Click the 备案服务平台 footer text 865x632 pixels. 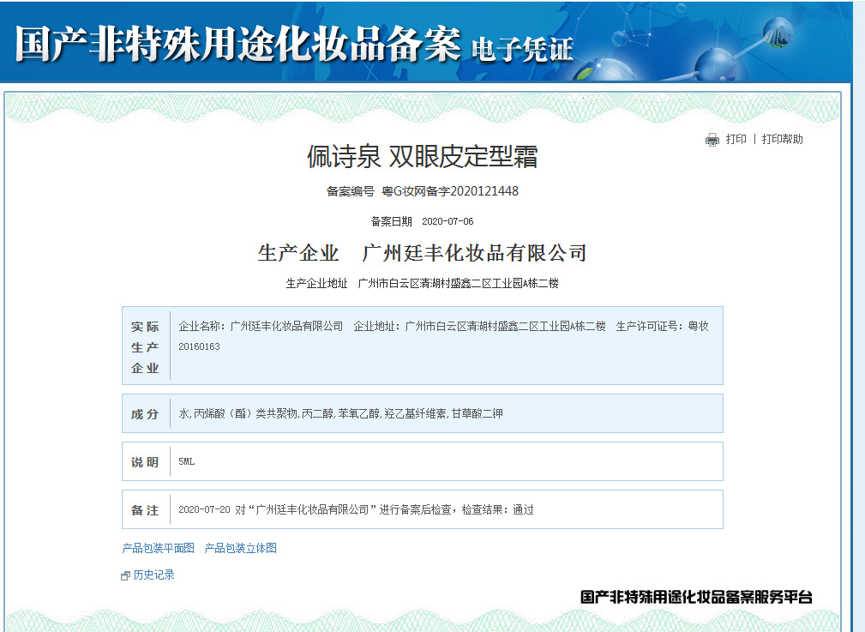pos(696,598)
